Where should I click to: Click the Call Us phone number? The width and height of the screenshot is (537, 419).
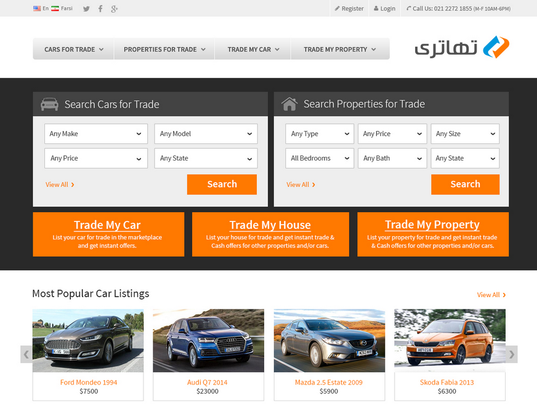458,9
